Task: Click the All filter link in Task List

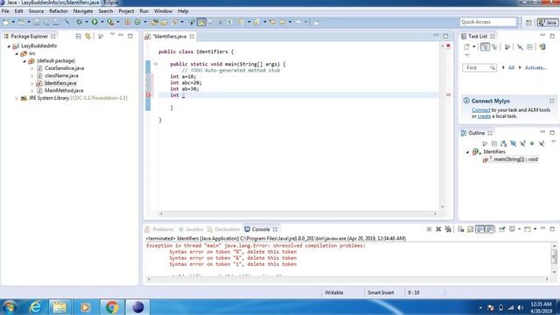Action: tap(511, 67)
